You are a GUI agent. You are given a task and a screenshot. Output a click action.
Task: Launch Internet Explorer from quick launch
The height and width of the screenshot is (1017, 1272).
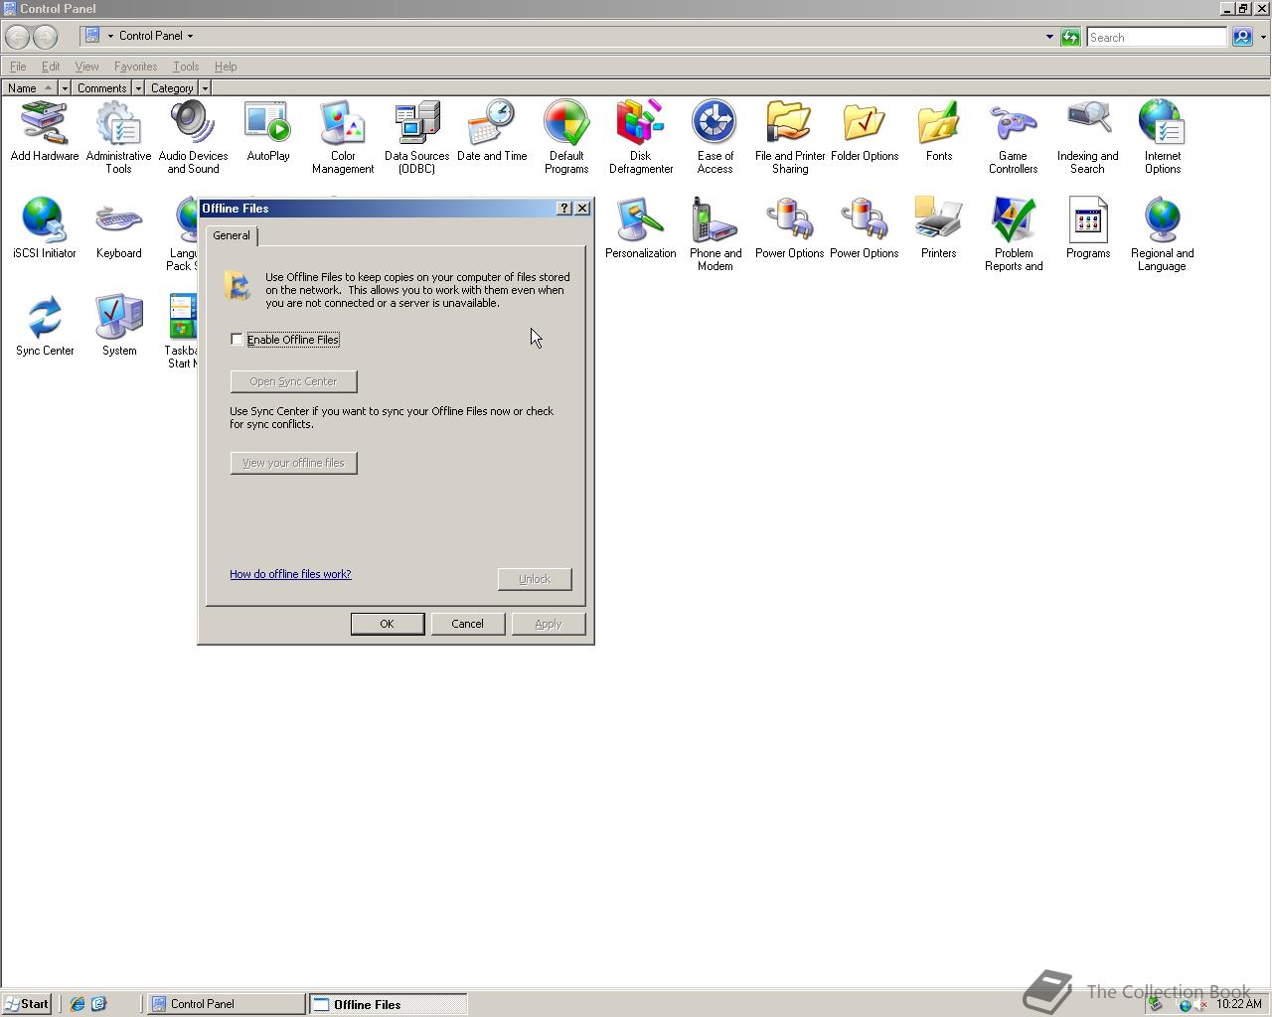pyautogui.click(x=77, y=1004)
